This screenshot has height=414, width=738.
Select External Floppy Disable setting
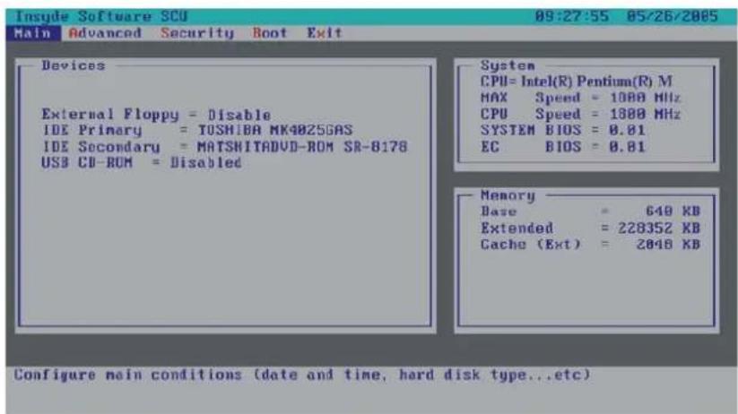156,115
